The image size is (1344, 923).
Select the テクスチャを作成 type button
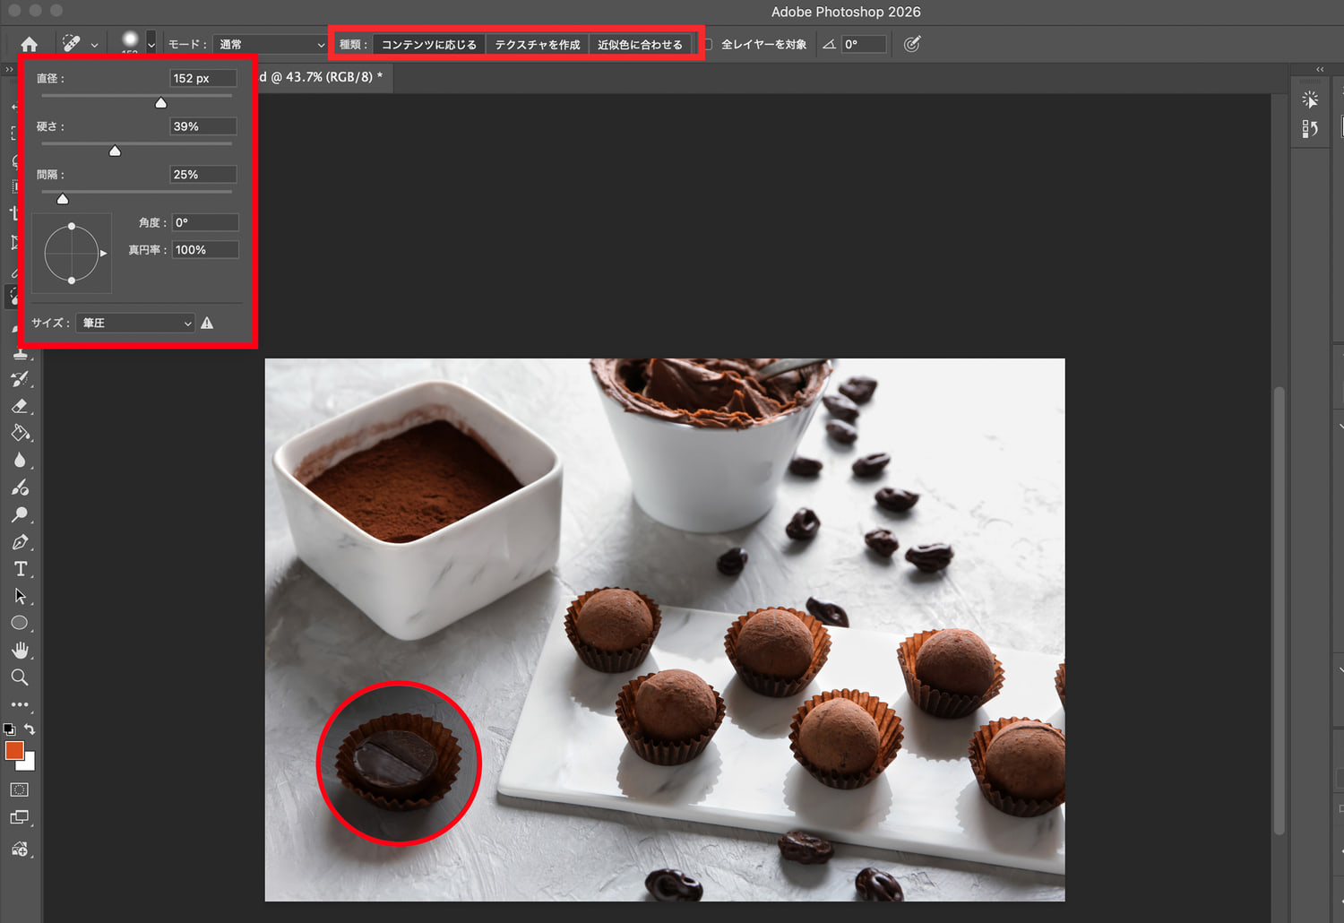(x=538, y=45)
